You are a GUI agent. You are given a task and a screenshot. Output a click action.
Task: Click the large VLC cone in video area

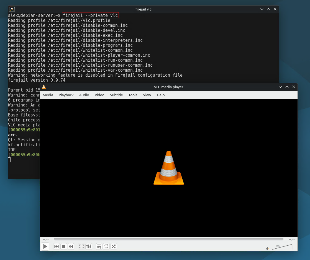[x=169, y=168]
